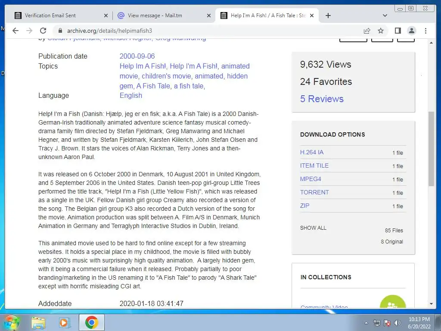Go back using the browser back arrow
The height and width of the screenshot is (331, 441).
[x=16, y=31]
